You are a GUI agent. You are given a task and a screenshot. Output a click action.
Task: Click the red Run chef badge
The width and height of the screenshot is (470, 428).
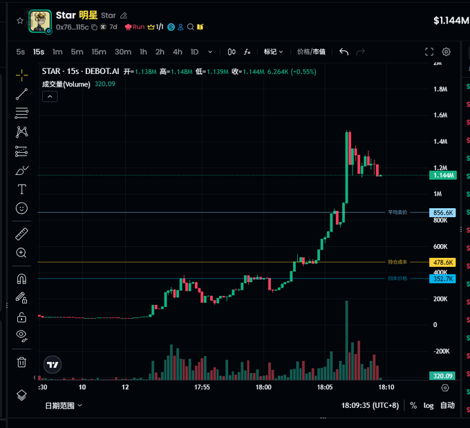[x=135, y=27]
